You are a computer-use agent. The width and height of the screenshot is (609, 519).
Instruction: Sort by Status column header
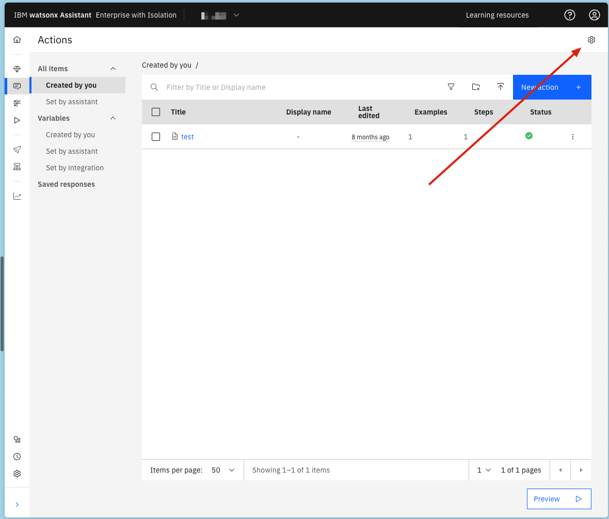click(x=541, y=112)
